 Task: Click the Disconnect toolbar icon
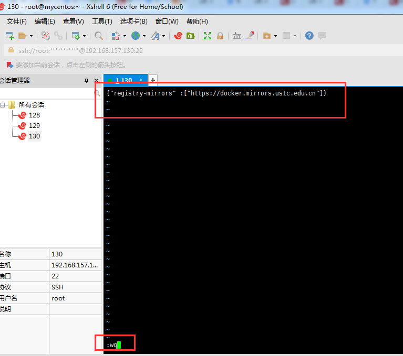[46, 36]
